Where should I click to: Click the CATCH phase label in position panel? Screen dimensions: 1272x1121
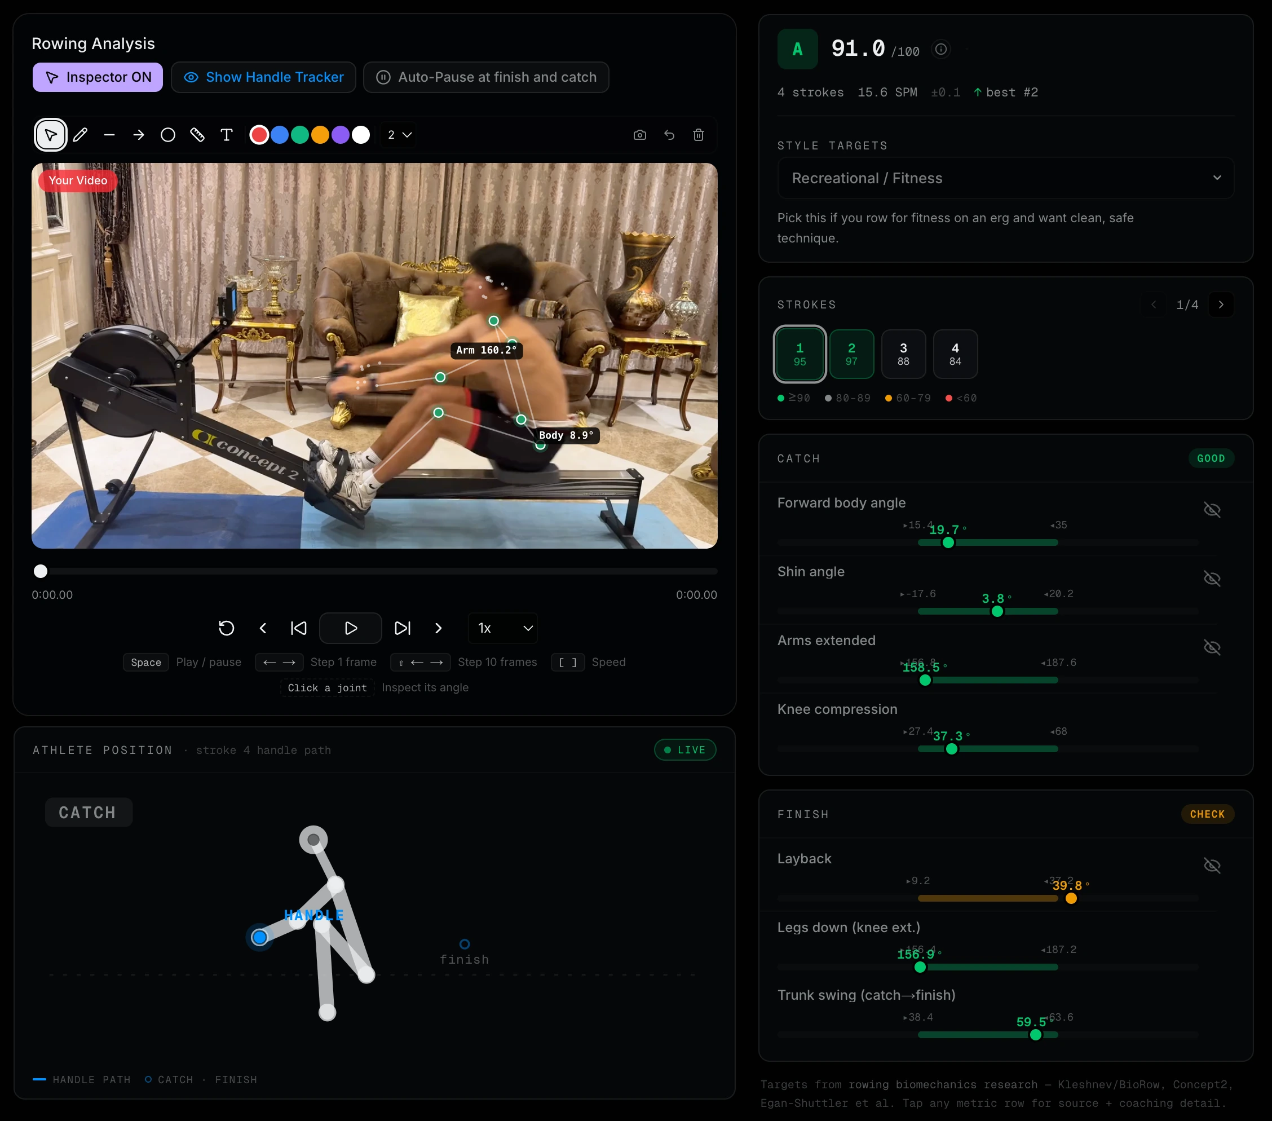(89, 812)
